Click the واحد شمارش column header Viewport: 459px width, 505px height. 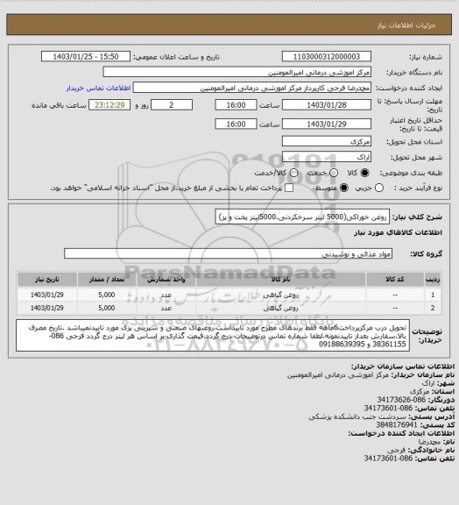166,280
